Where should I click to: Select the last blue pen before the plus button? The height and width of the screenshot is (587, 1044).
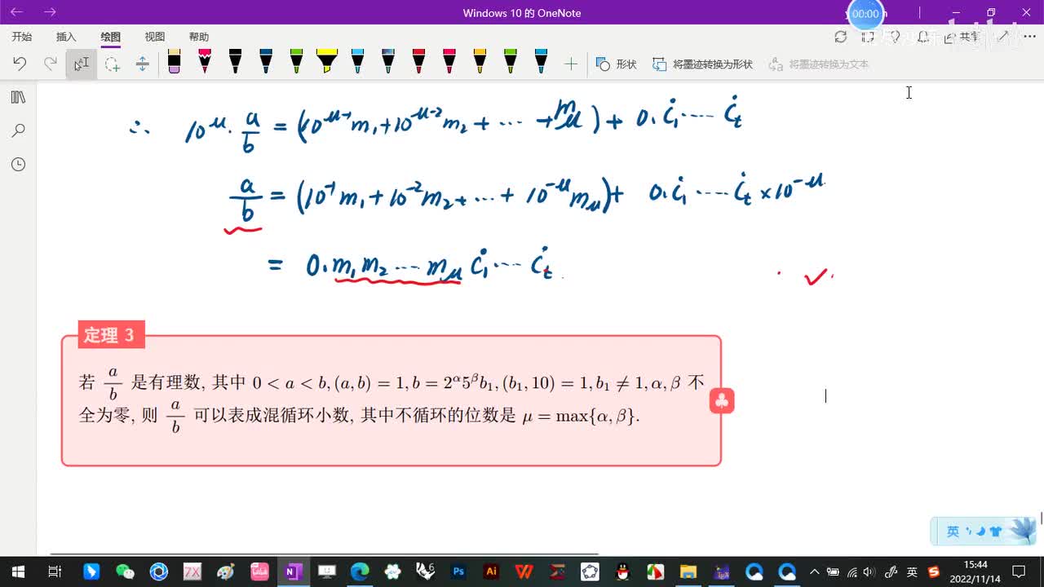click(x=541, y=62)
